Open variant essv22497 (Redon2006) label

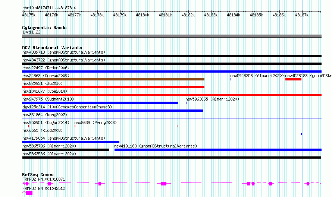click(x=46, y=68)
